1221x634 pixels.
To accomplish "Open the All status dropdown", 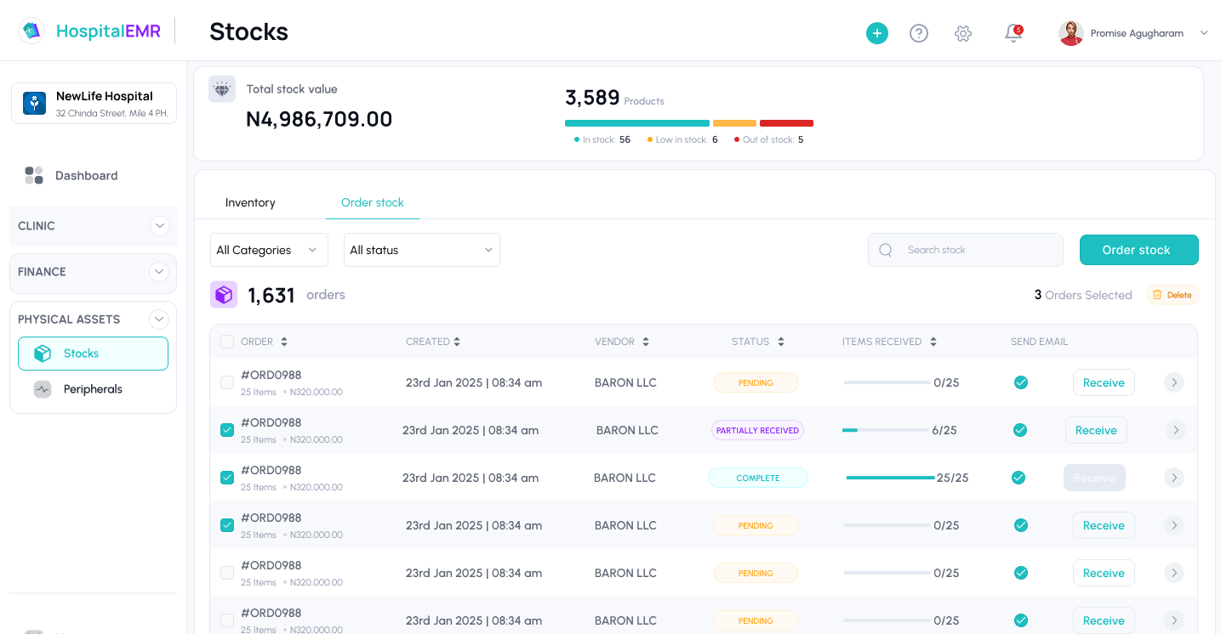I will [x=421, y=250].
